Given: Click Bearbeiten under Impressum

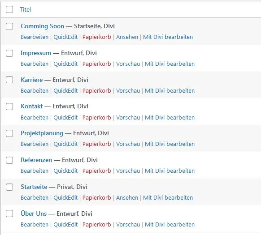Looking at the screenshot, I should (35, 64).
